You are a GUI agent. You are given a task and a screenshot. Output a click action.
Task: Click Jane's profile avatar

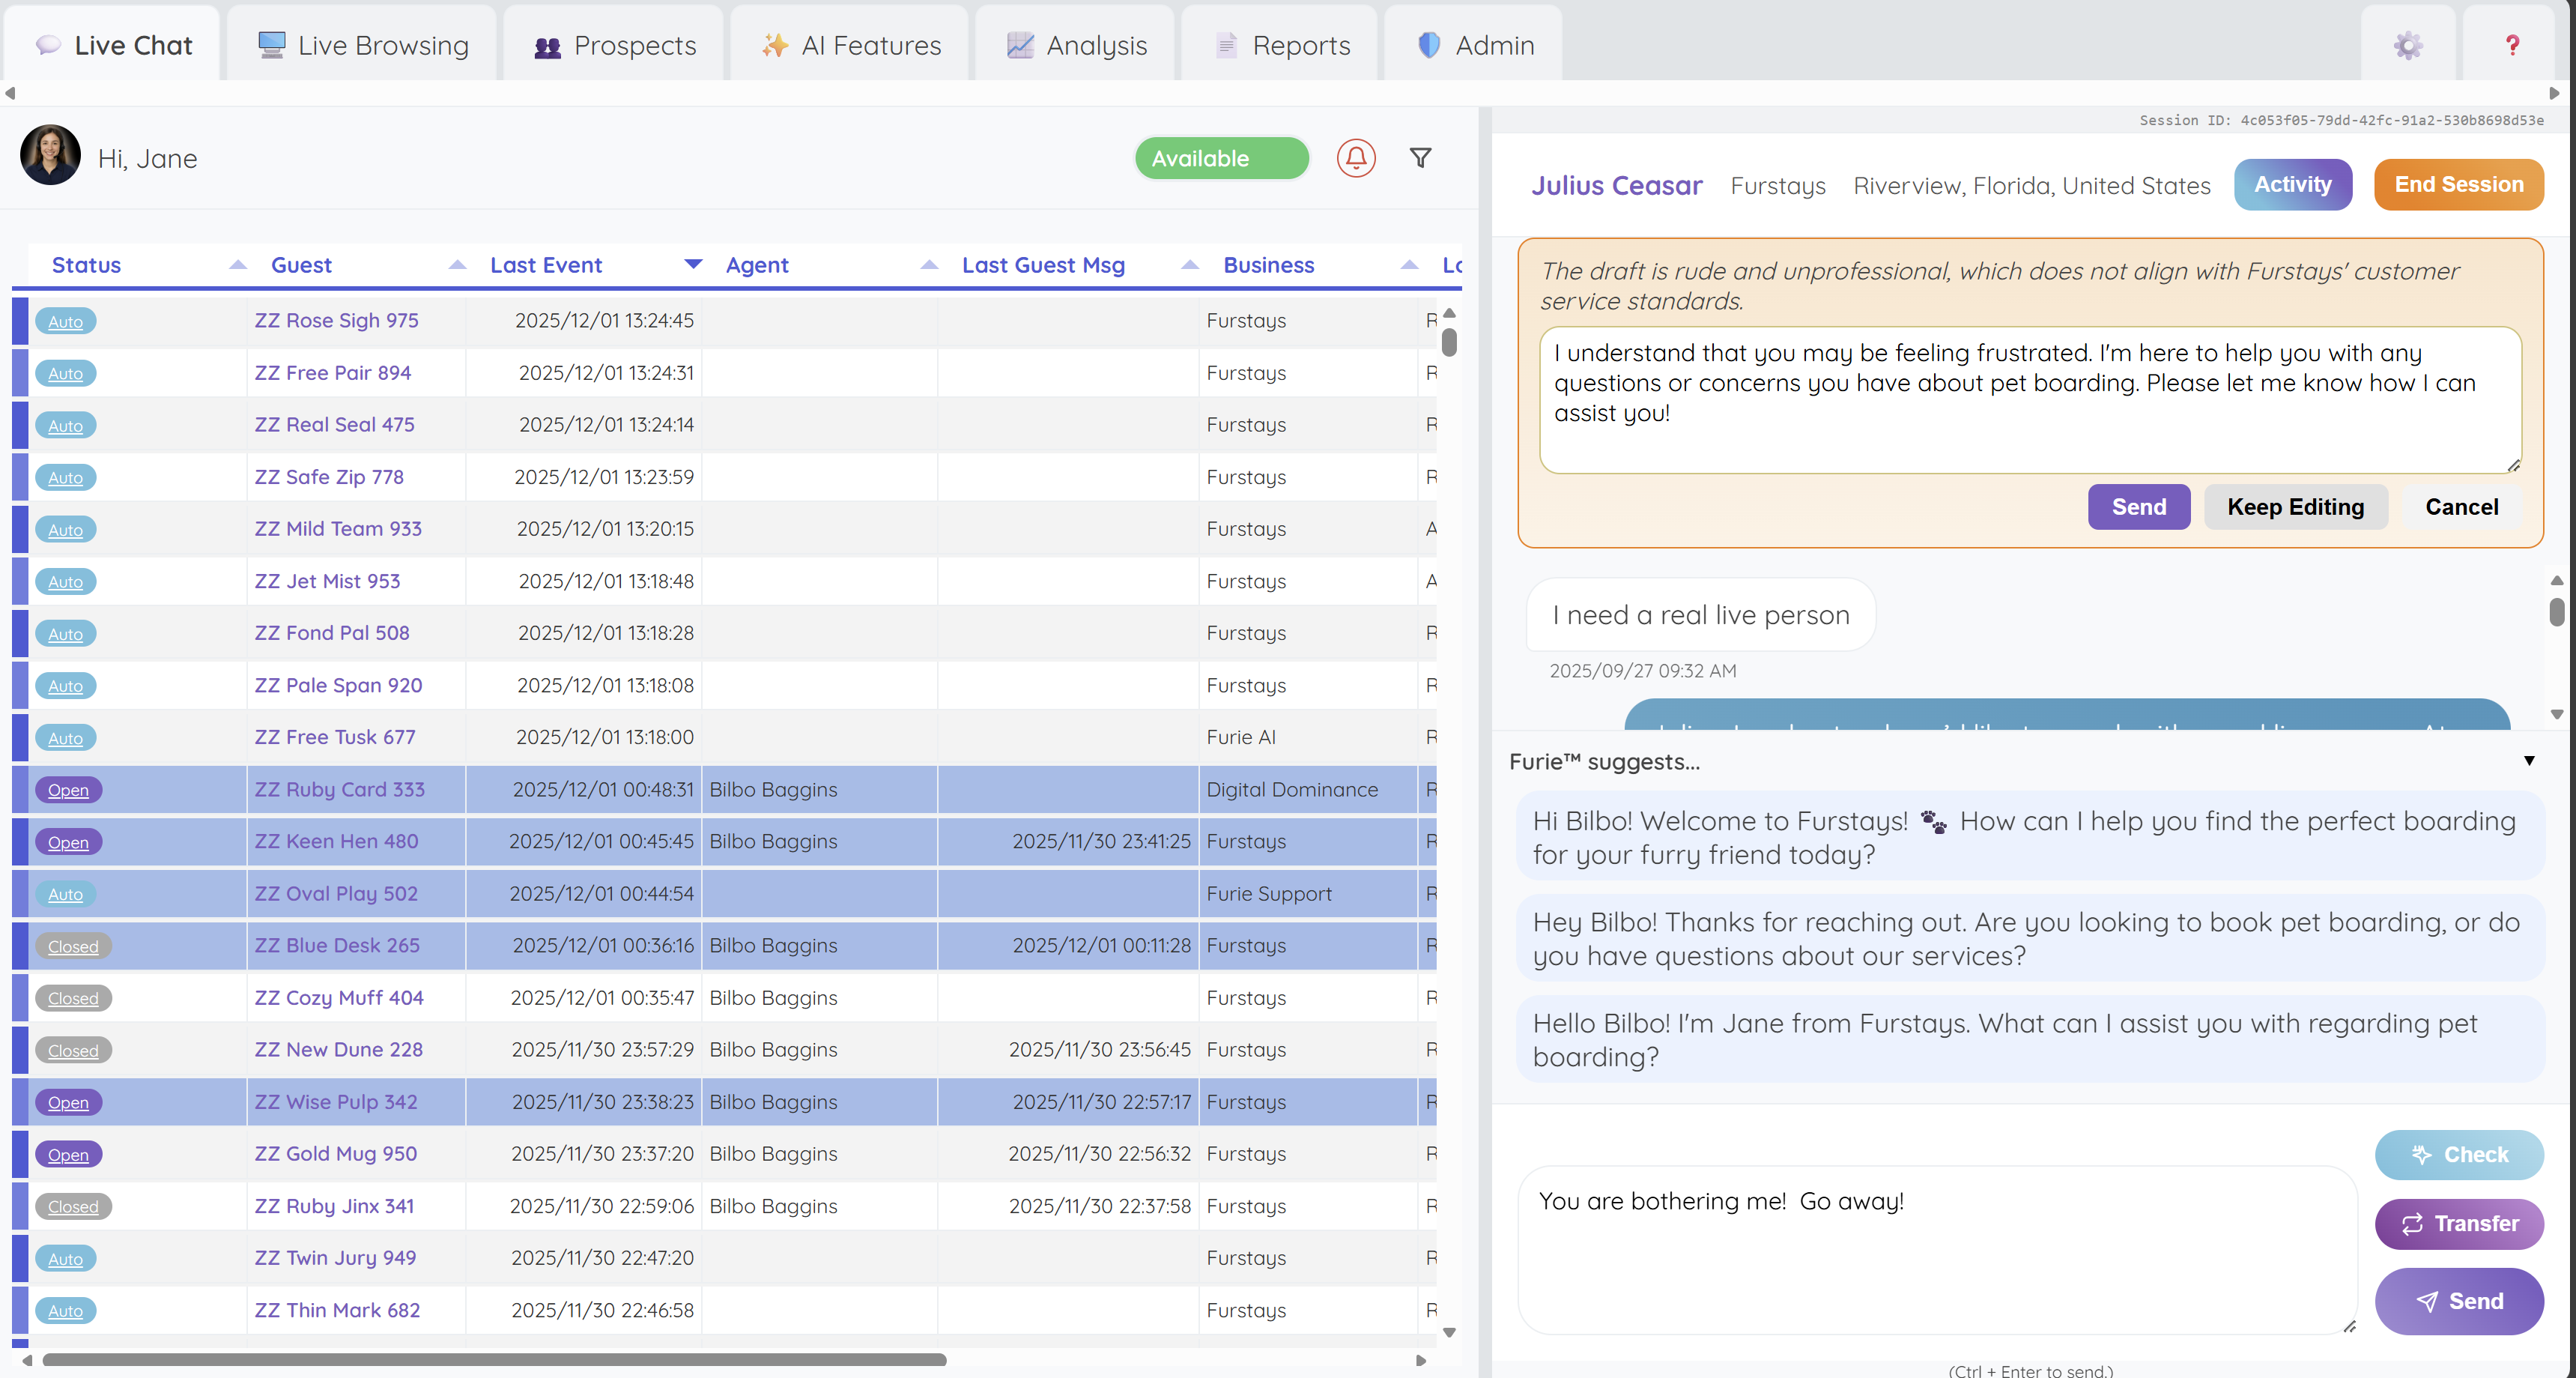coord(50,156)
